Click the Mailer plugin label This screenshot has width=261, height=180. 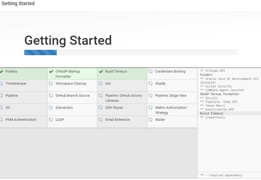pos(160,120)
